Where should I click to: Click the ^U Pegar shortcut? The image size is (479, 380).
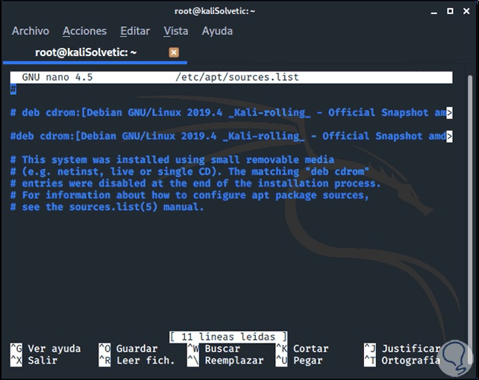pyautogui.click(x=298, y=361)
